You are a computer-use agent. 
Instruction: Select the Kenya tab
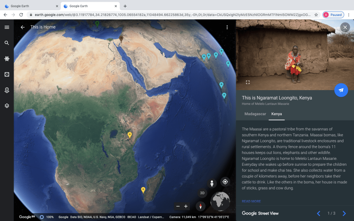(x=277, y=114)
